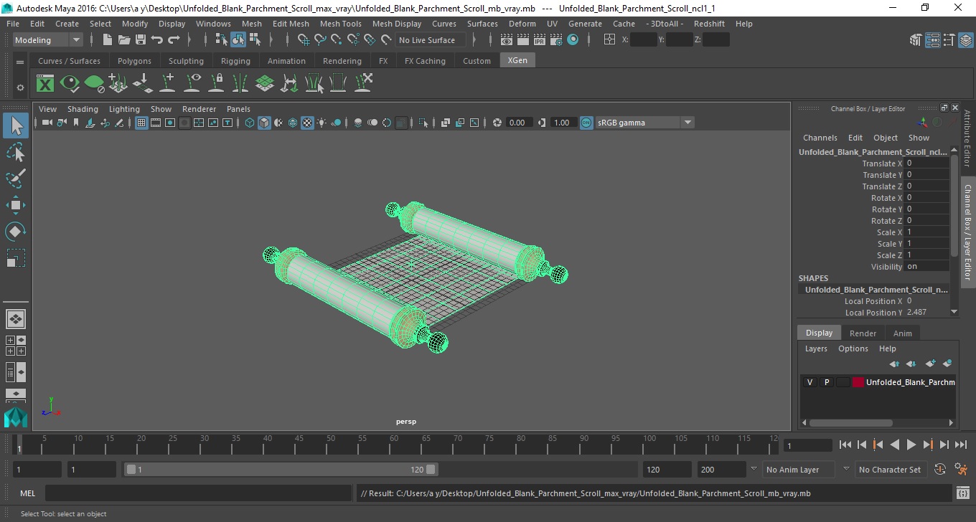Viewport: 976px width, 522px height.
Task: Click Snap to Grids magnet icon
Action: pos(304,40)
